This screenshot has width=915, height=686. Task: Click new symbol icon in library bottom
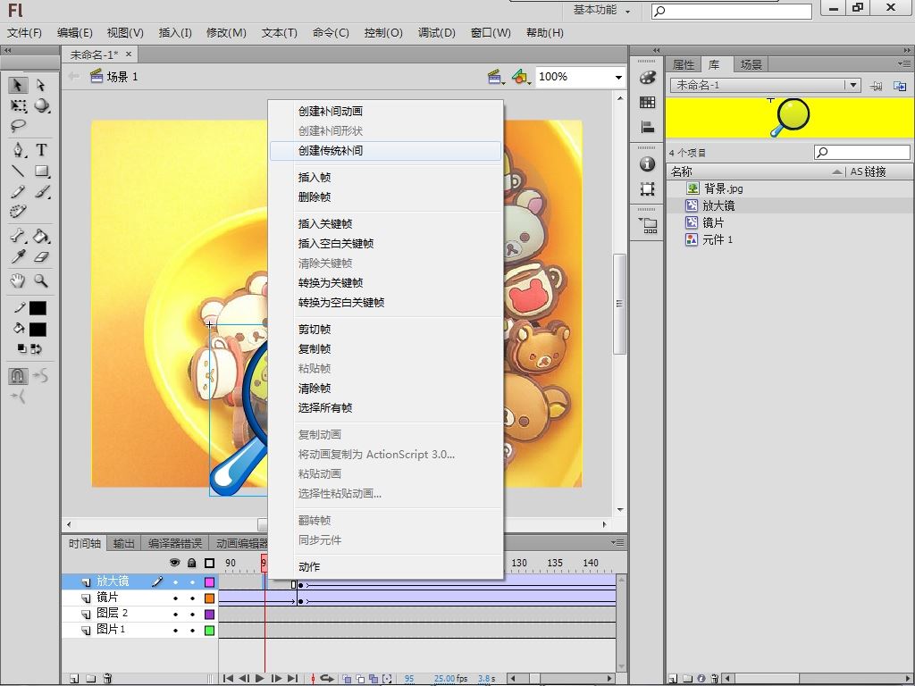(673, 679)
